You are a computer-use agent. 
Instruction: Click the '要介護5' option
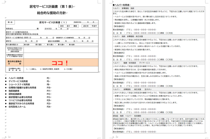(72, 44)
